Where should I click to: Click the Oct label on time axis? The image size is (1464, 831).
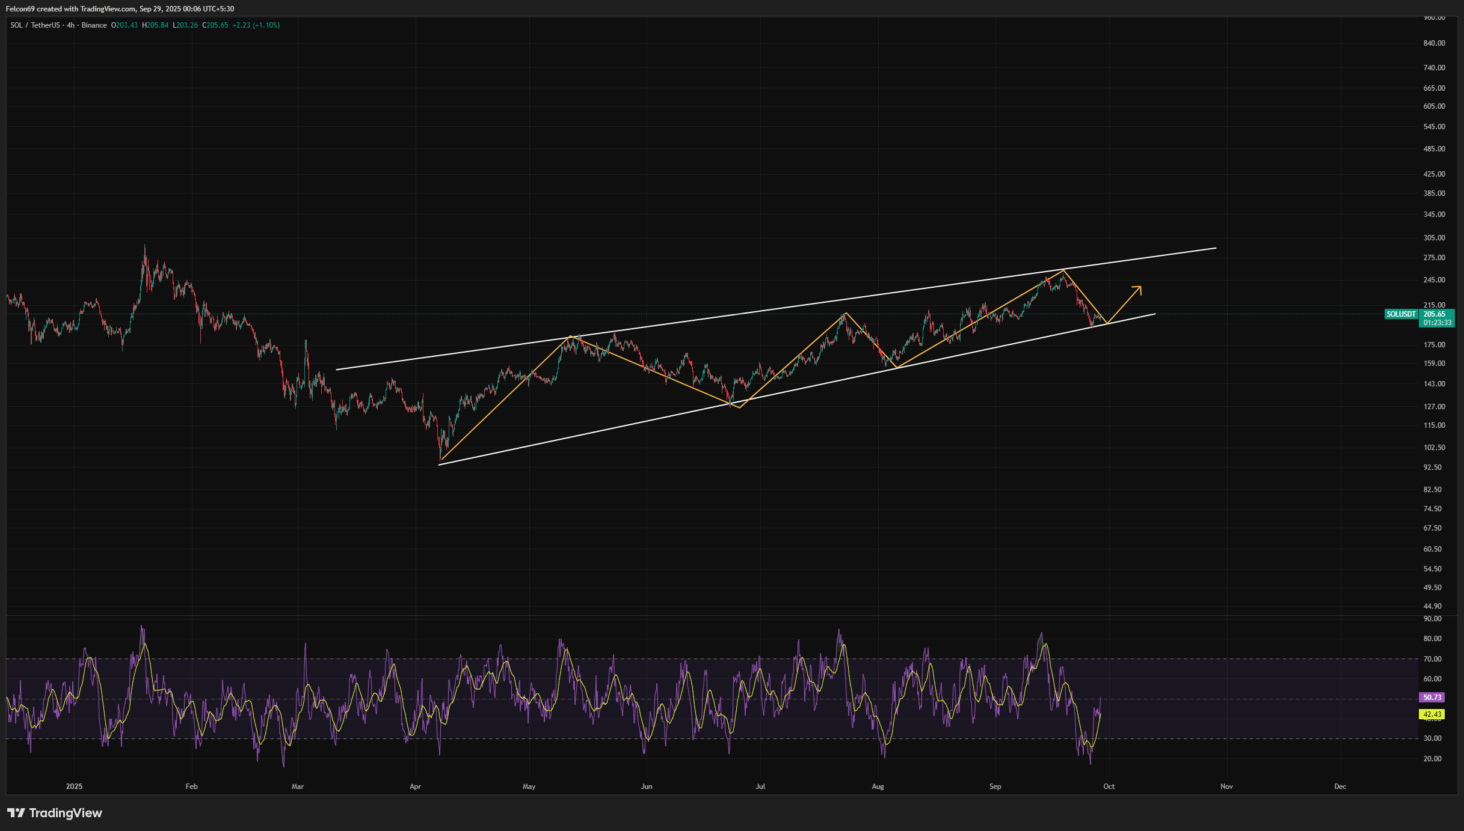point(1109,787)
